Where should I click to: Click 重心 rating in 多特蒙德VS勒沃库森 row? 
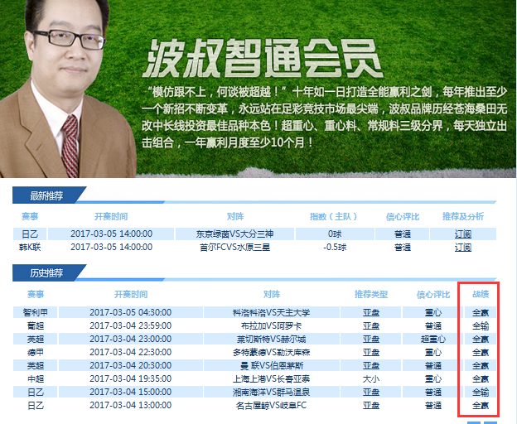433,352
